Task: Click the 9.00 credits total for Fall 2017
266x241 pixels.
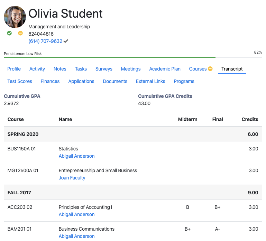Action: pyautogui.click(x=253, y=193)
